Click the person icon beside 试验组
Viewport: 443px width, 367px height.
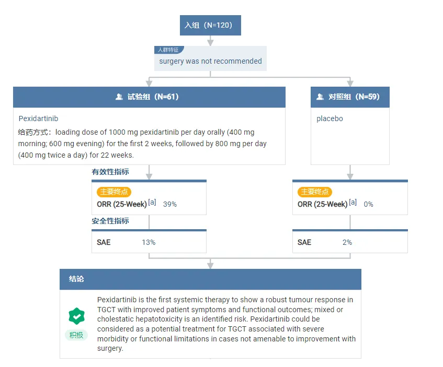point(119,97)
